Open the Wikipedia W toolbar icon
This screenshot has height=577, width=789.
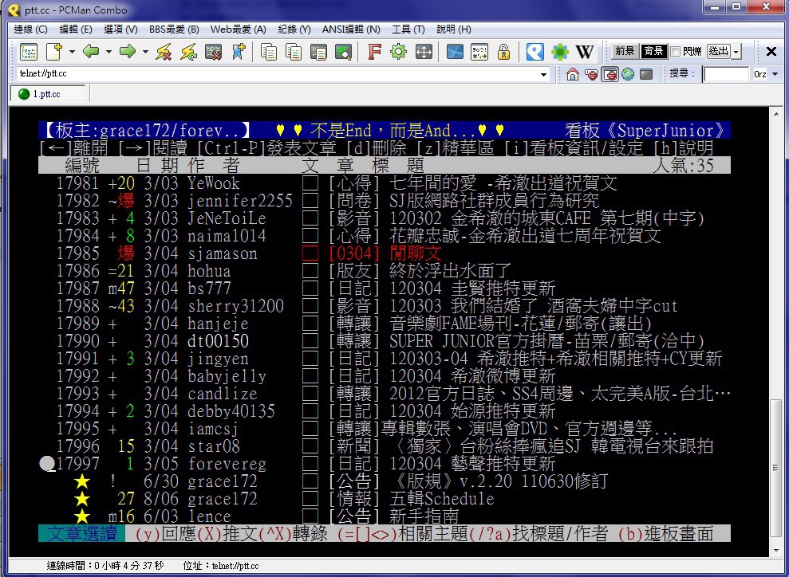(x=585, y=52)
